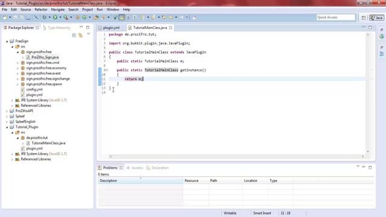Open the Debug configurations dropdown arrow
Screen dimensions: 386x217
tap(49, 17)
